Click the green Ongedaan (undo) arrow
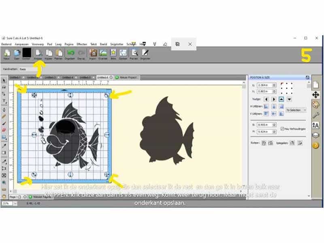 click(70, 53)
